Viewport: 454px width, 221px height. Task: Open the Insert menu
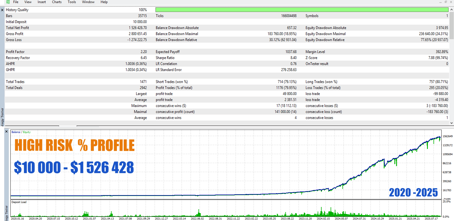click(x=42, y=2)
